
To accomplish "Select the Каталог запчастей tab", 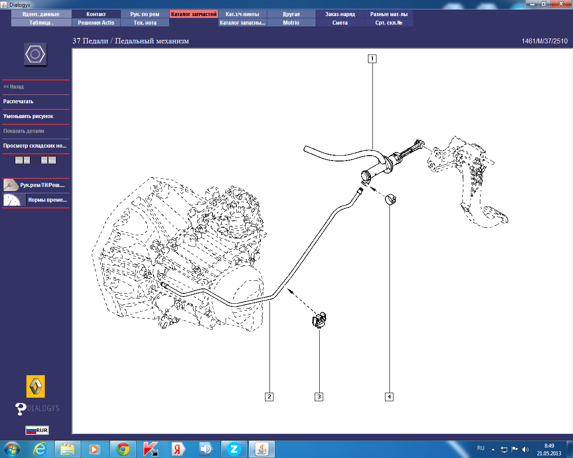I will point(194,14).
